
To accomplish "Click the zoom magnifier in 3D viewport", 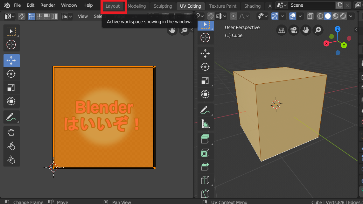I will coord(318,30).
